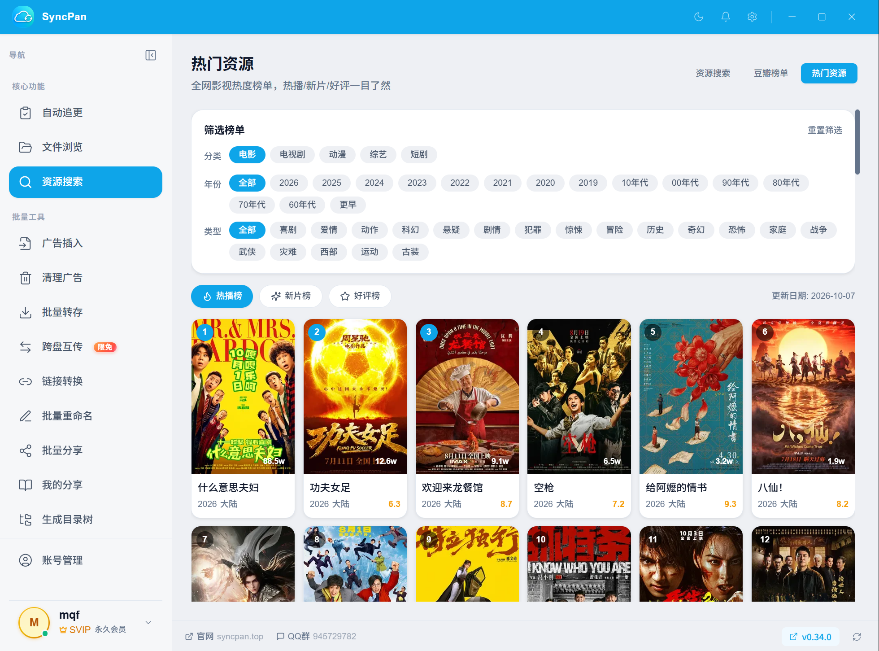This screenshot has width=879, height=651.
Task: Open 八仙! movie poster
Action: tap(803, 397)
